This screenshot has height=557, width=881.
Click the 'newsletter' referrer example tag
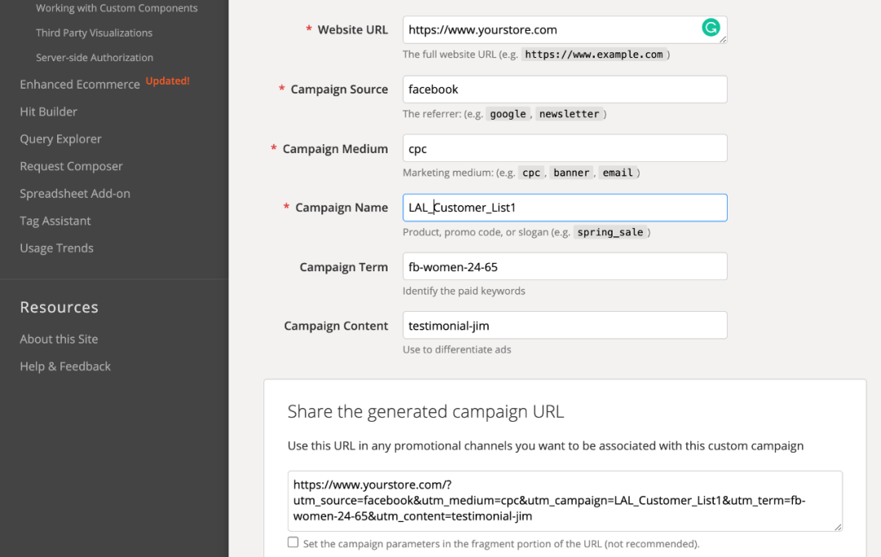pyautogui.click(x=569, y=114)
